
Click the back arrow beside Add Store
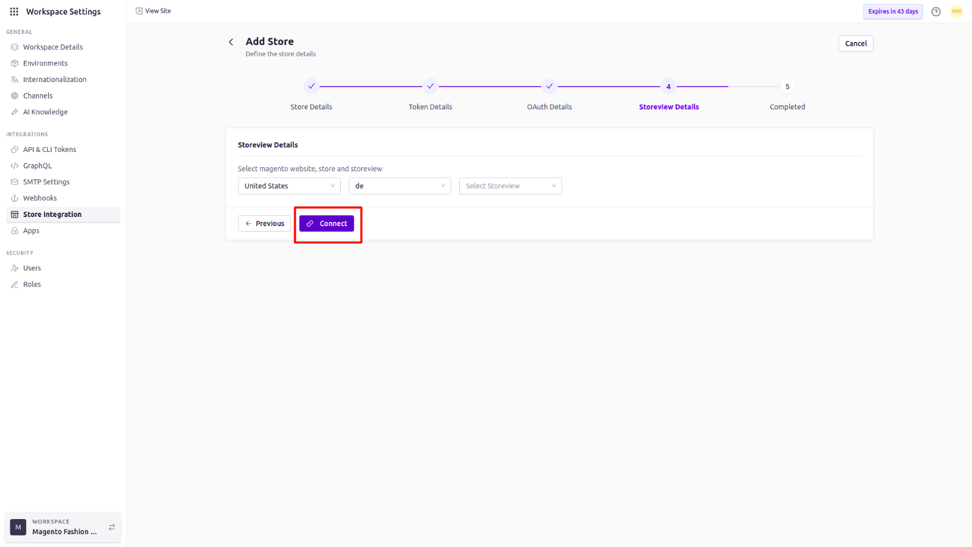pyautogui.click(x=231, y=42)
